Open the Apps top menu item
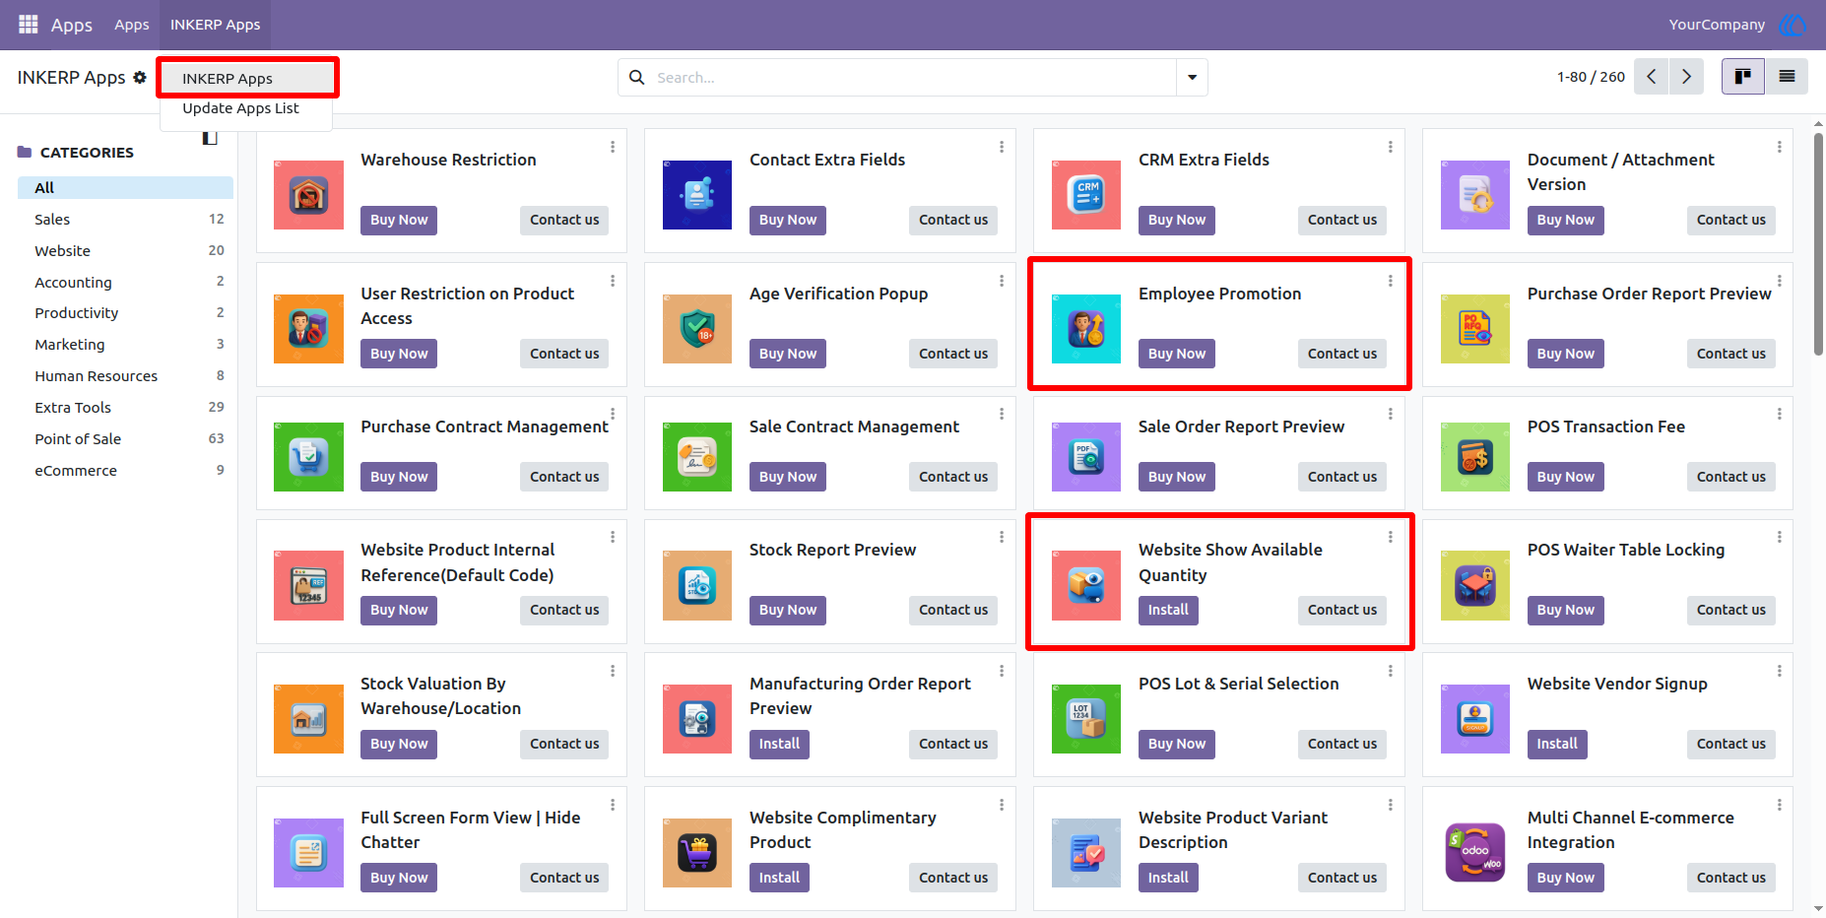The height and width of the screenshot is (918, 1826). point(131,25)
